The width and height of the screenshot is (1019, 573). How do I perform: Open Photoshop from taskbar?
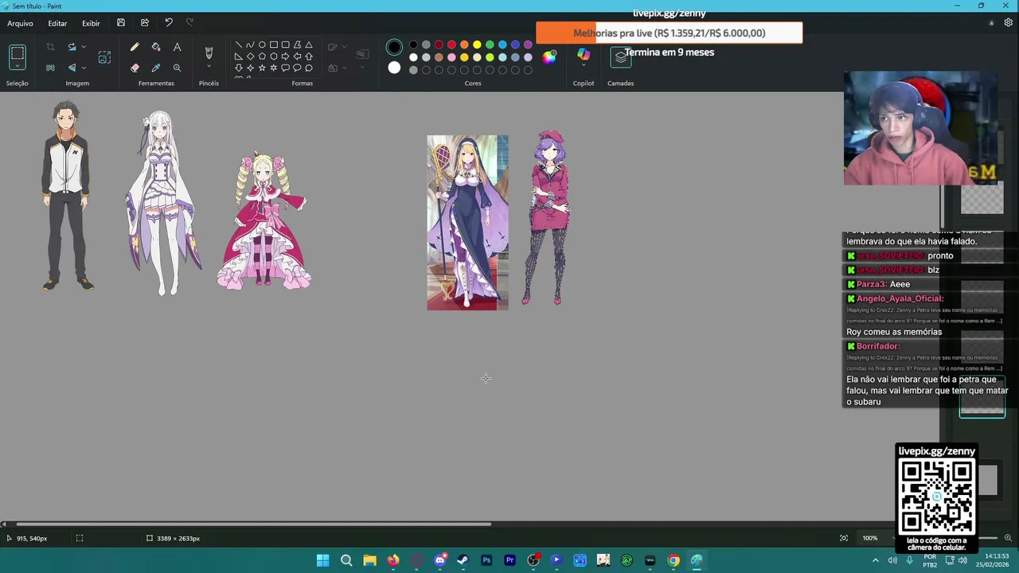tap(486, 560)
